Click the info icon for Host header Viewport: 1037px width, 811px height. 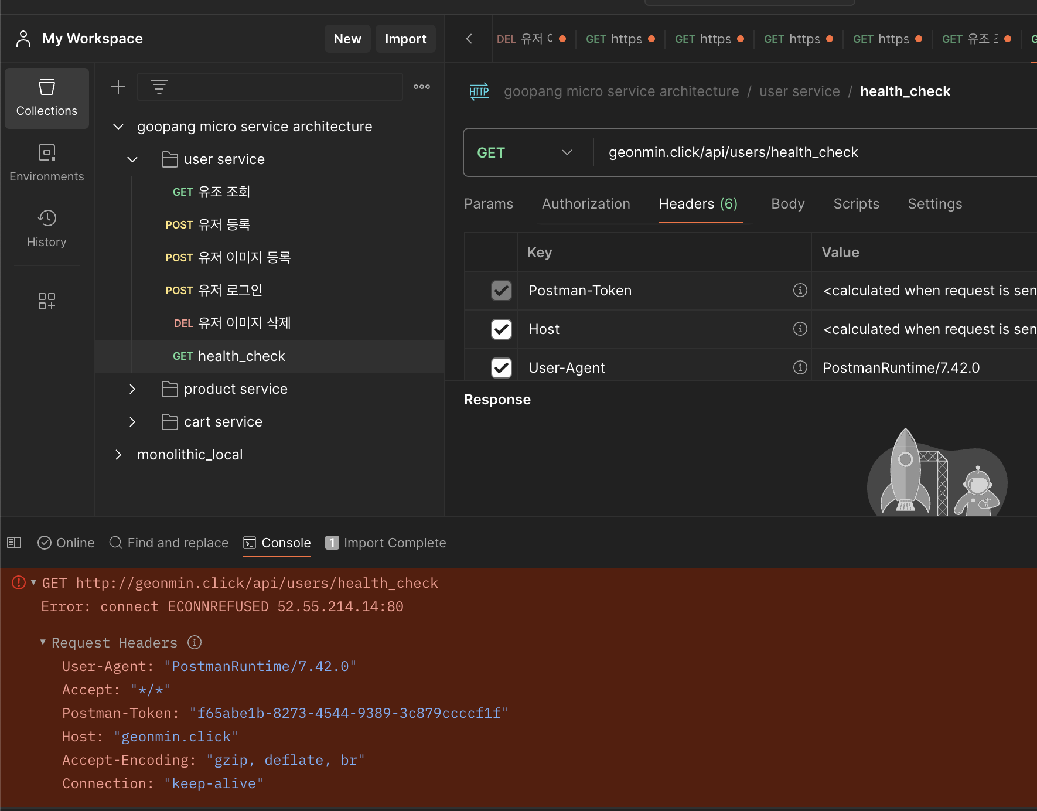(x=800, y=329)
